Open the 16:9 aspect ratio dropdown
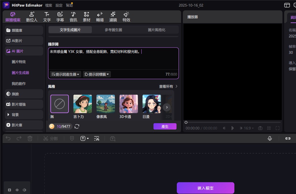Viewport: 296px width, 194px height. [249, 128]
